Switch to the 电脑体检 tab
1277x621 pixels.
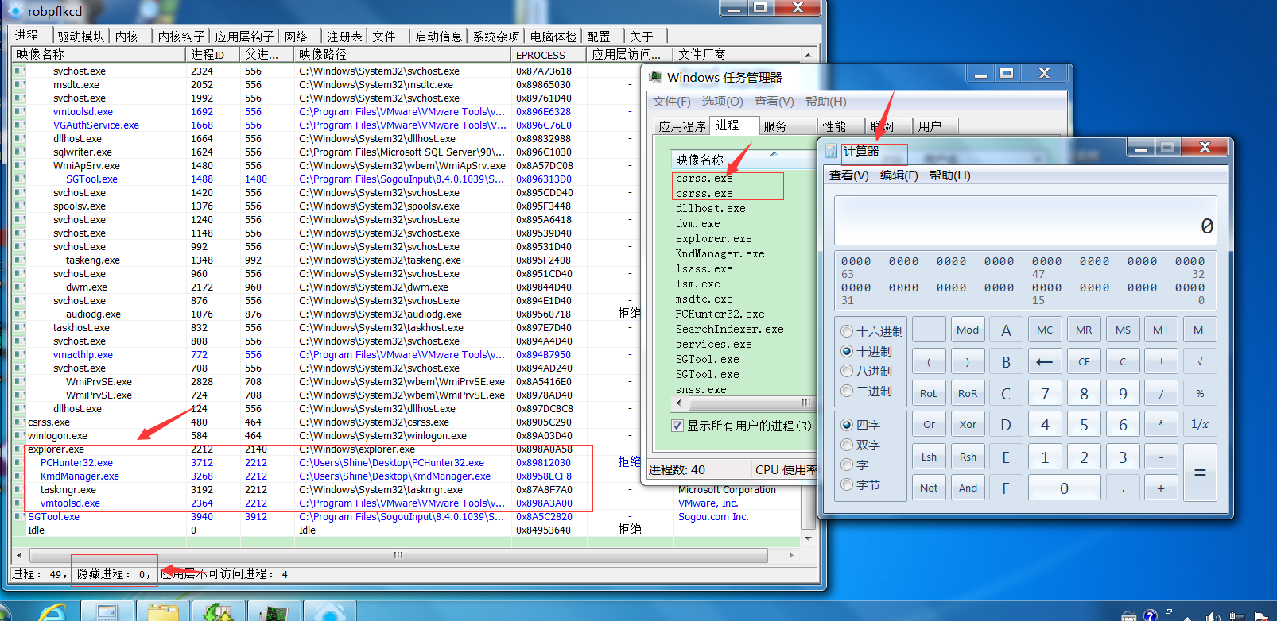pos(553,37)
